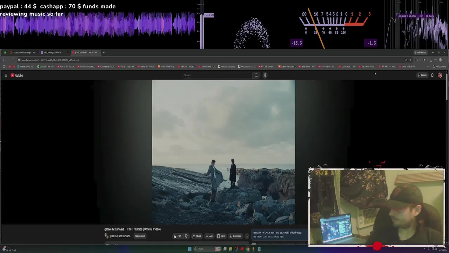Click into the YouTube search field
Viewport: 449px width, 253px height.
click(x=217, y=75)
